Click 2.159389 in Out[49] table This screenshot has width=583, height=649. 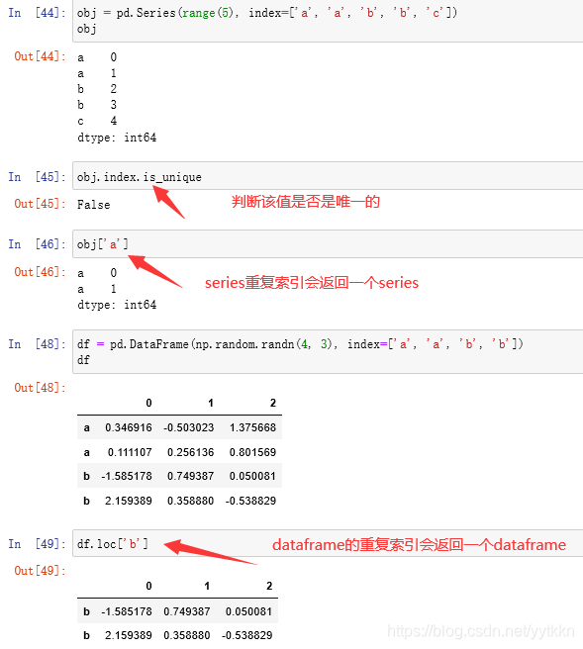click(129, 635)
